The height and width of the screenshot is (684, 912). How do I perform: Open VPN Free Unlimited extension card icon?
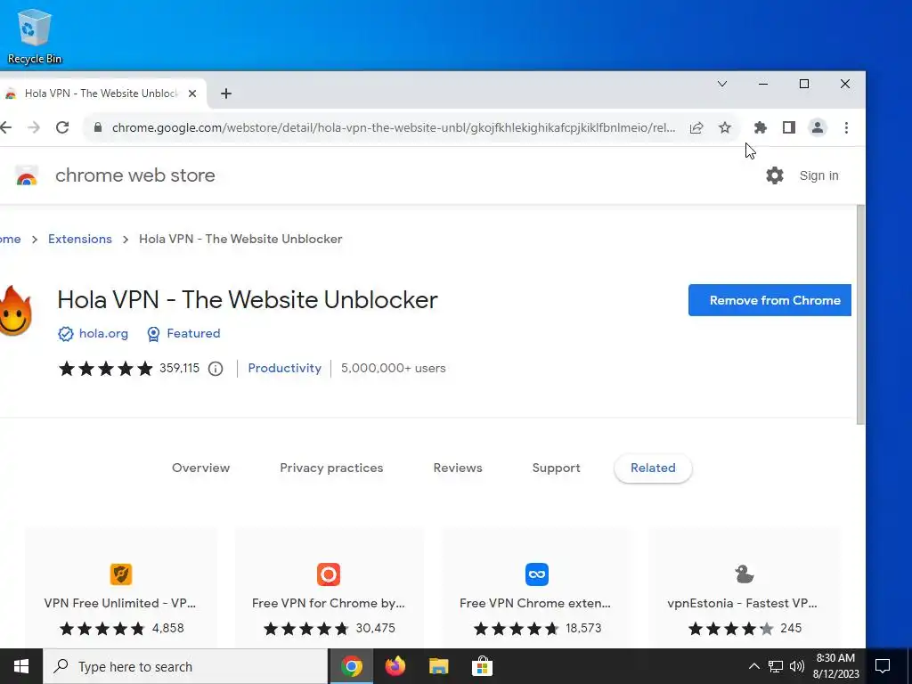[x=121, y=574]
